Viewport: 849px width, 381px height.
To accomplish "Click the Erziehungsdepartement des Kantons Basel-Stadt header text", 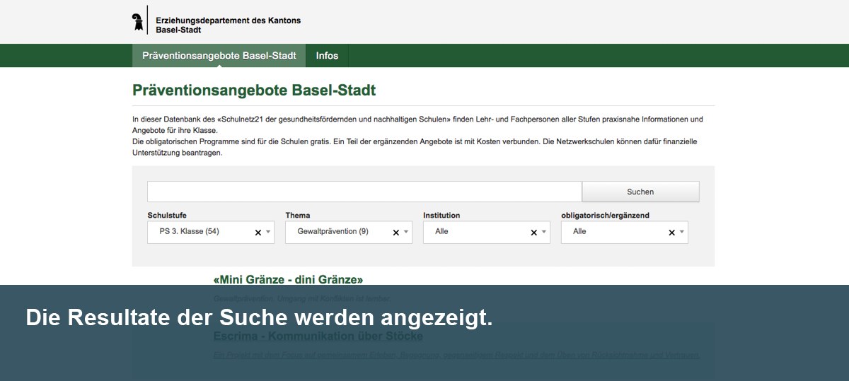I will 228,25.
